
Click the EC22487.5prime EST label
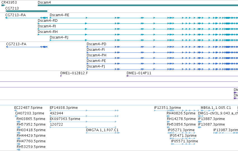[x=28, y=108]
